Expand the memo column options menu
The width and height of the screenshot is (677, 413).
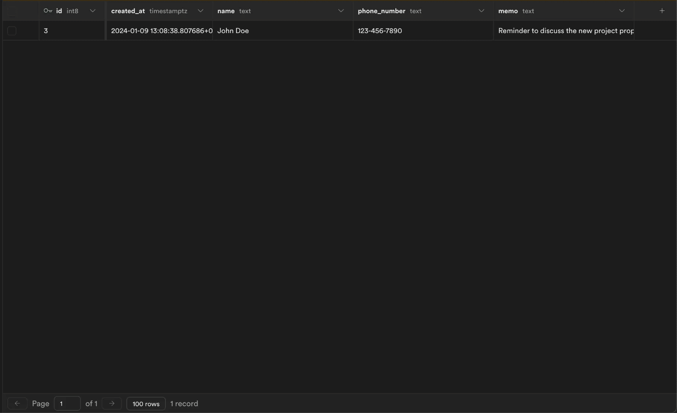(622, 11)
